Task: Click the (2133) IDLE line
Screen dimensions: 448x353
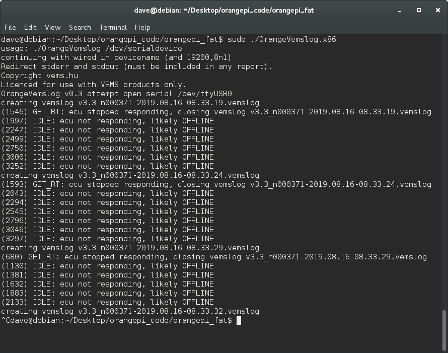Action: pyautogui.click(x=107, y=303)
